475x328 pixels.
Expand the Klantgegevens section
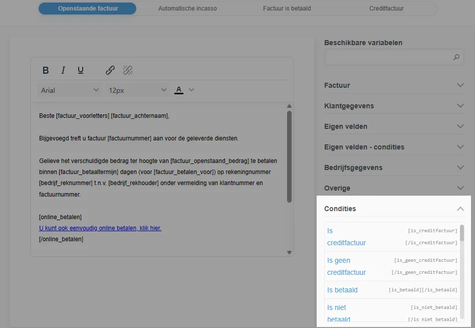coord(394,106)
